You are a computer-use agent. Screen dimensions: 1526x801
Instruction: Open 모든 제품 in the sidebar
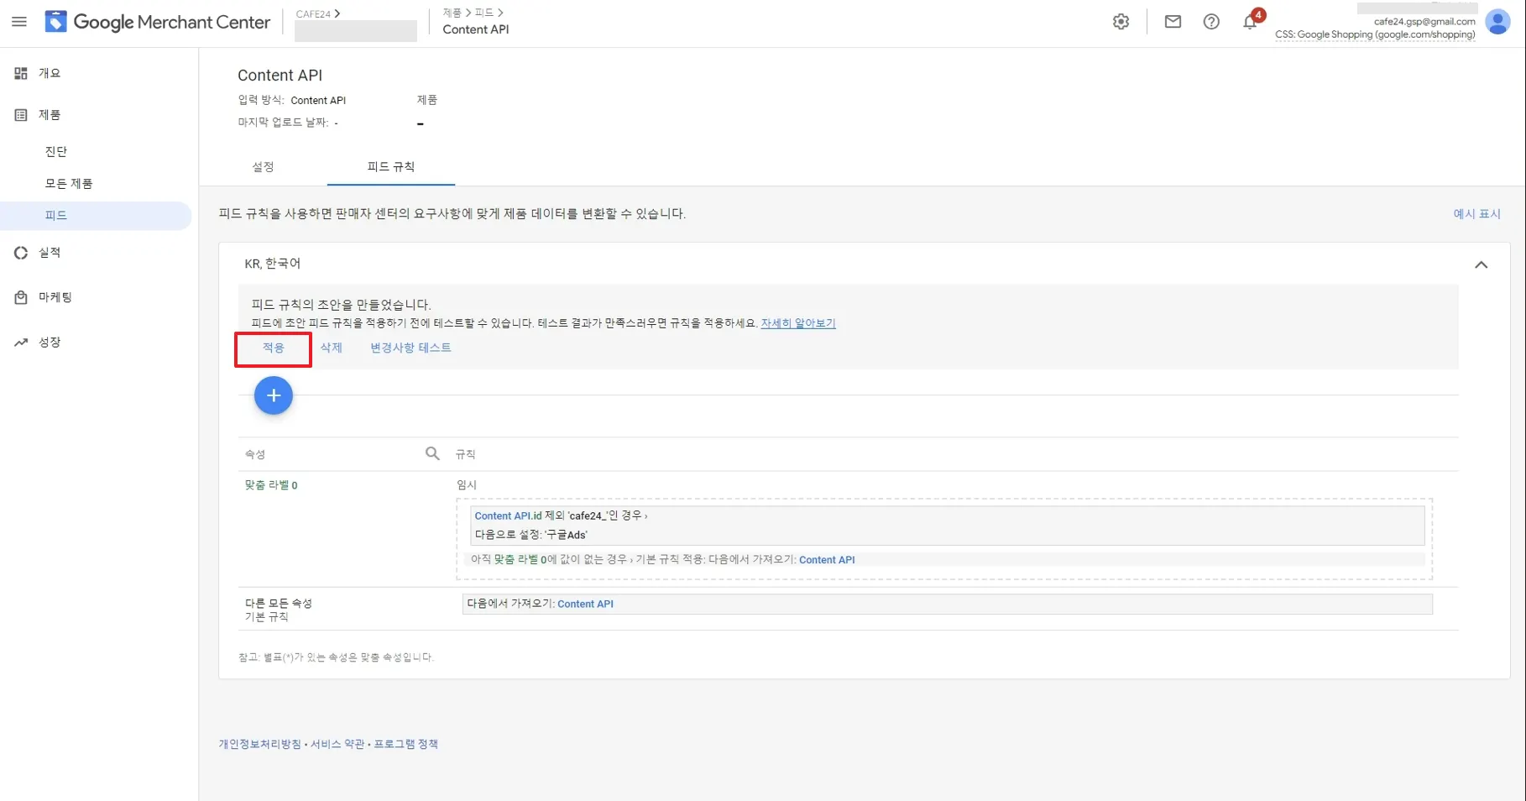pos(69,183)
